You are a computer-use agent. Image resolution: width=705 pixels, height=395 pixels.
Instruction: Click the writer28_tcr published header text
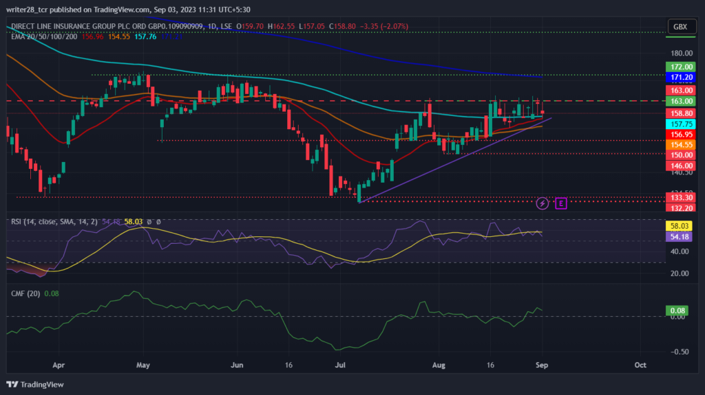[x=128, y=10]
